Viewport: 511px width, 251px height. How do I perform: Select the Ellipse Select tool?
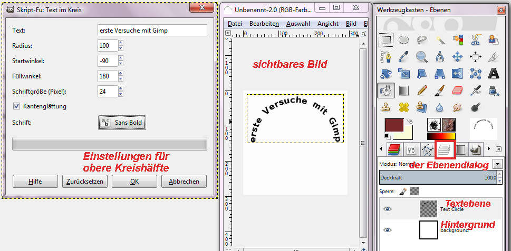(404, 40)
